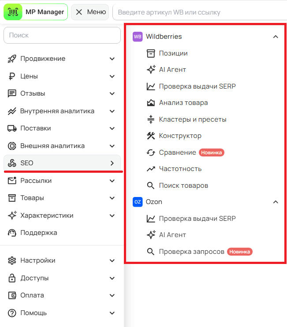This screenshot has height=327, width=287.
Task: Click the purple WB Wildberries badge icon
Action: [x=138, y=37]
